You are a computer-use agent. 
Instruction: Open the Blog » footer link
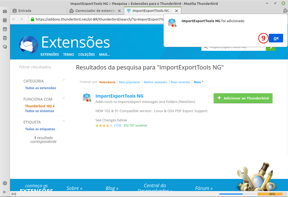[x=112, y=188]
